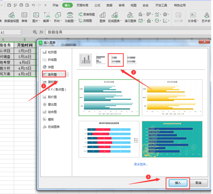Insert a 思维导图 mind map
Screen dimensions: 213x194
pyautogui.click(x=87, y=15)
